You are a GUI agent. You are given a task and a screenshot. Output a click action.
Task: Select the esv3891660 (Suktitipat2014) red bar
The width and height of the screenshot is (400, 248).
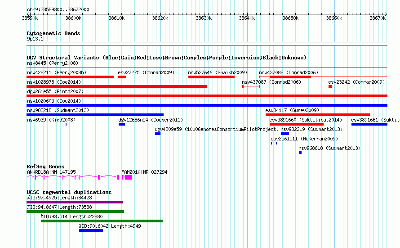coord(297,124)
